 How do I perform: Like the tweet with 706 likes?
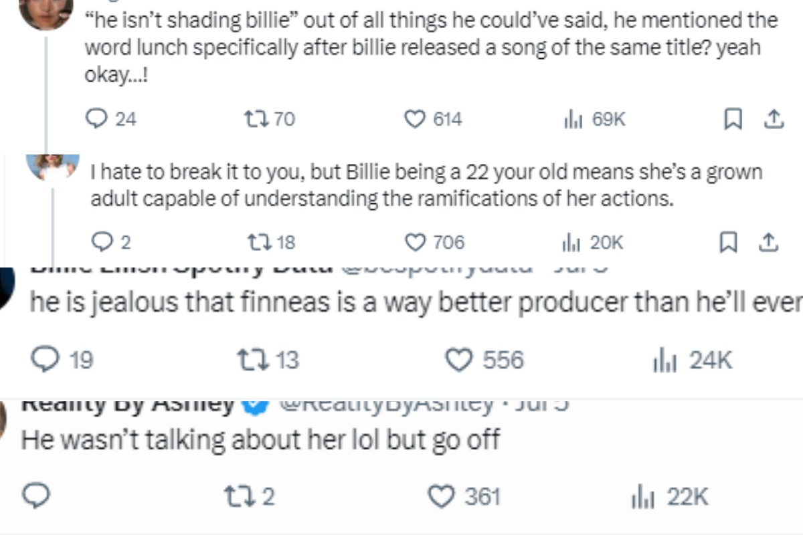417,242
